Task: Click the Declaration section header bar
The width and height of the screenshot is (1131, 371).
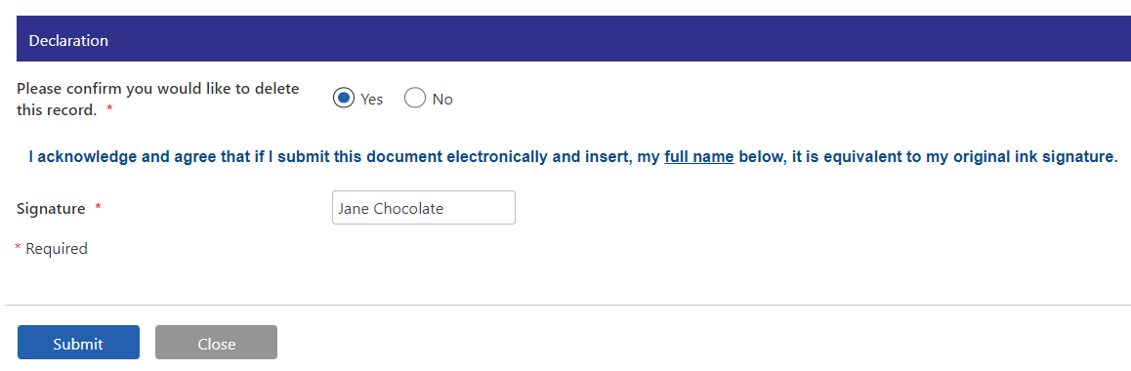Action: coord(573,39)
